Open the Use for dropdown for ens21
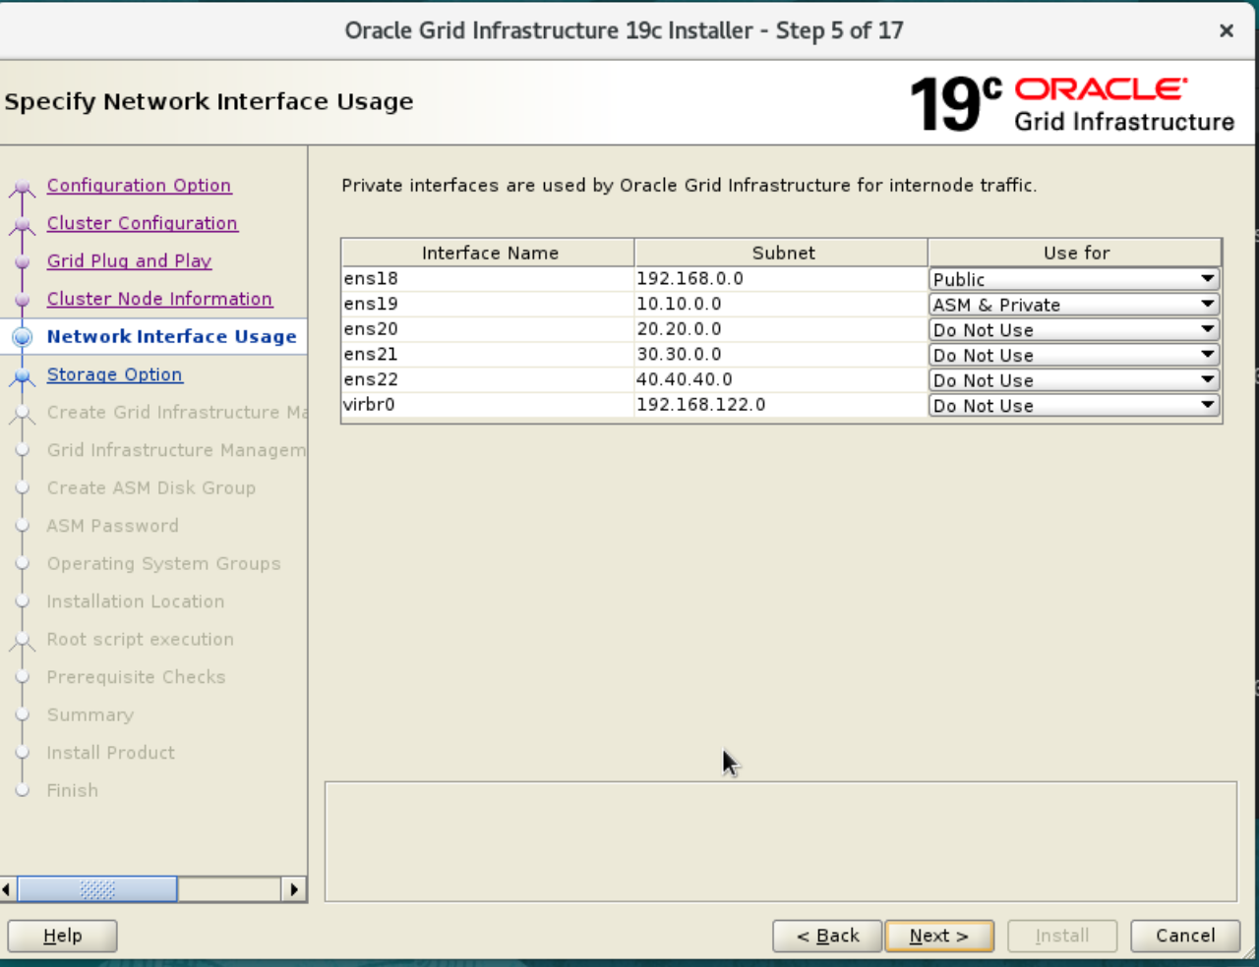1259x967 pixels. pos(1074,355)
